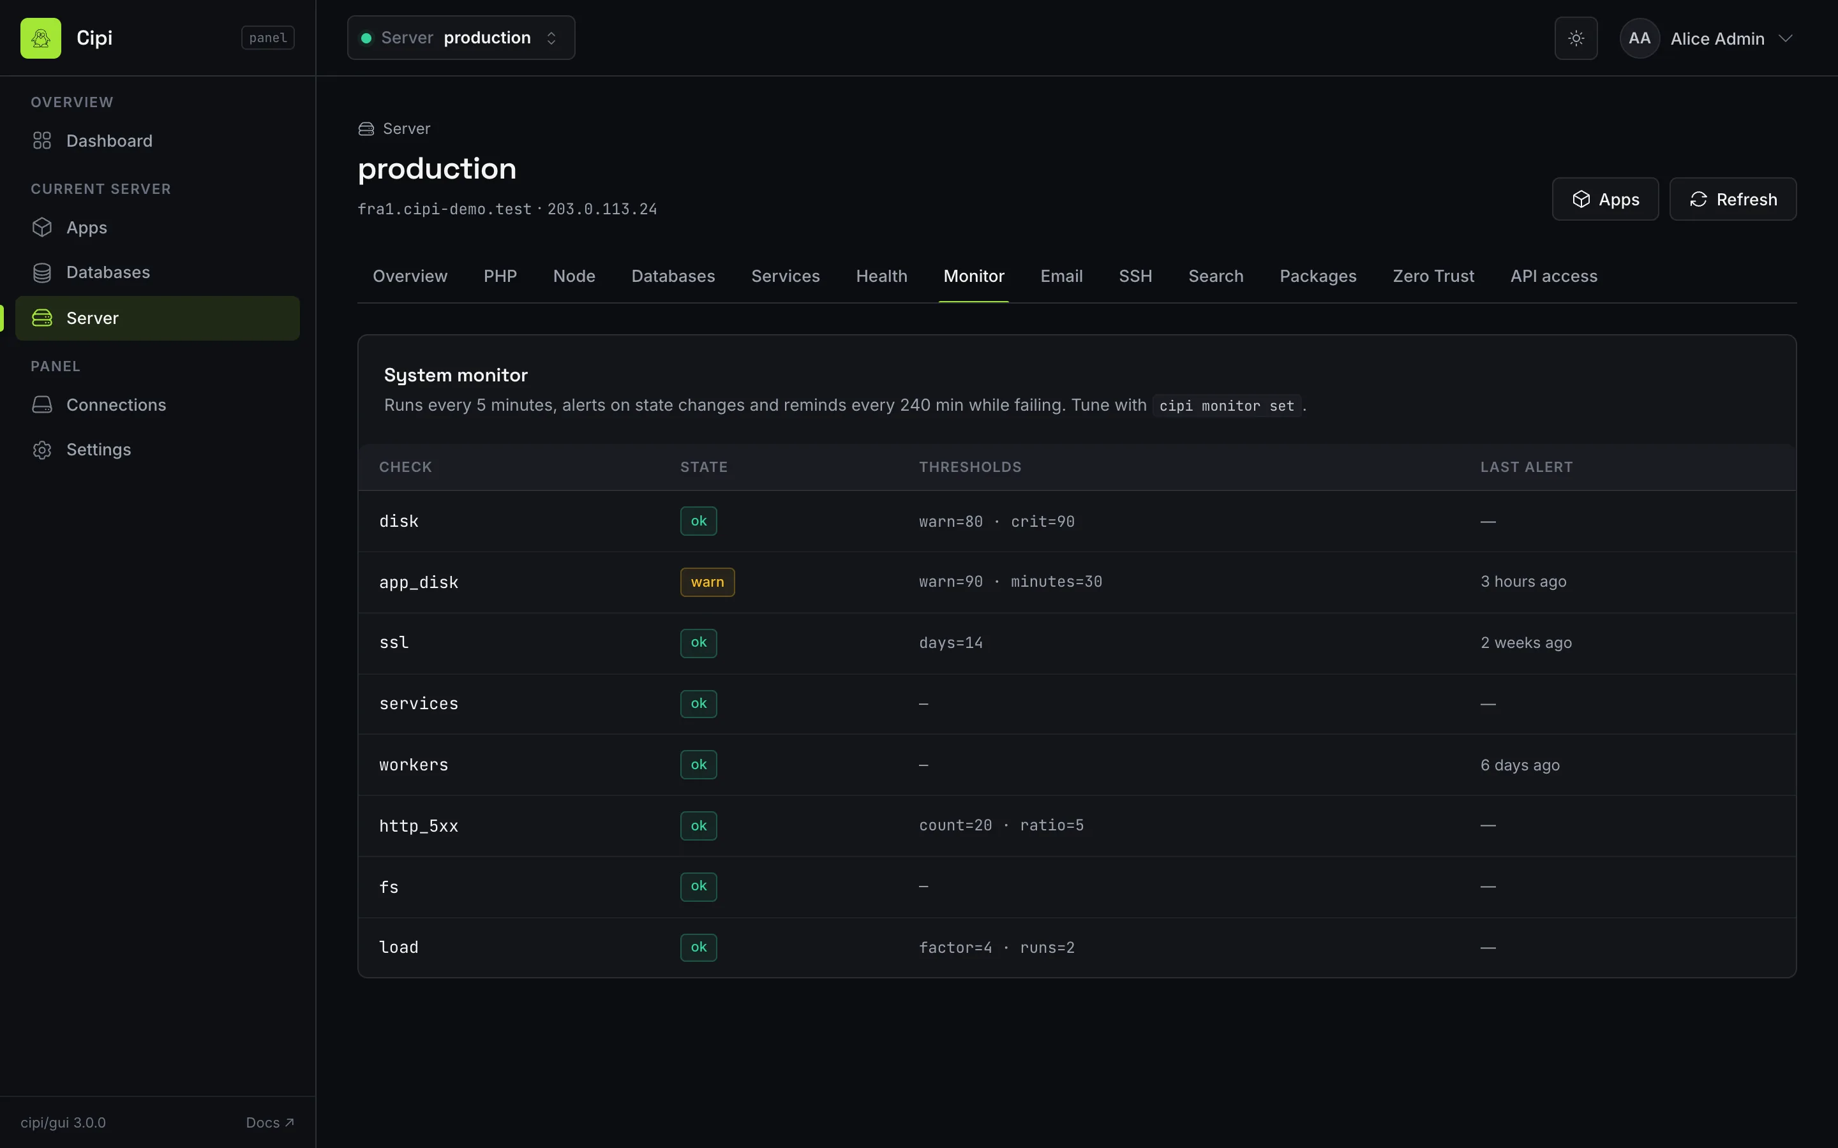This screenshot has width=1838, height=1148.
Task: Click the 2 weeks ago last alert
Action: [1526, 643]
